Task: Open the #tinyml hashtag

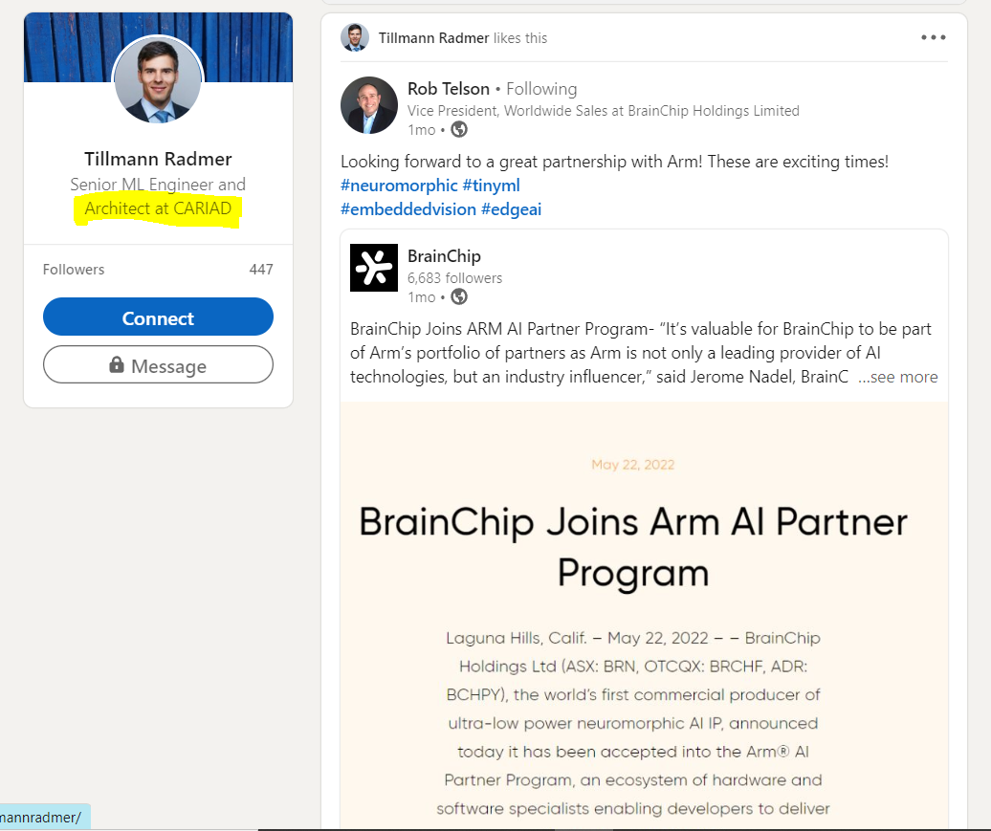Action: [491, 186]
